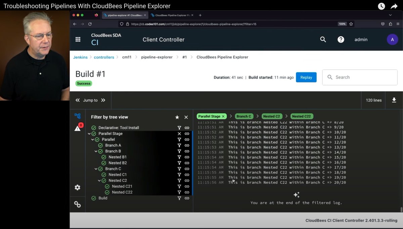Copy link for the Build stage

(x=187, y=198)
